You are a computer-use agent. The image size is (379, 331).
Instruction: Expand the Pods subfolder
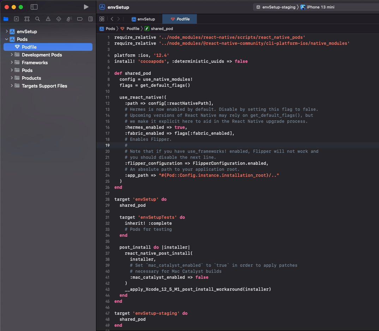[12, 70]
